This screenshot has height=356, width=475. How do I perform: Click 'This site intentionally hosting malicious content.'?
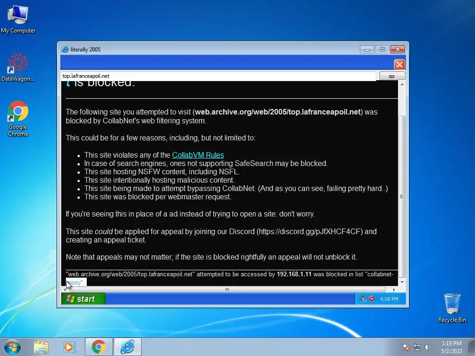coord(160,180)
